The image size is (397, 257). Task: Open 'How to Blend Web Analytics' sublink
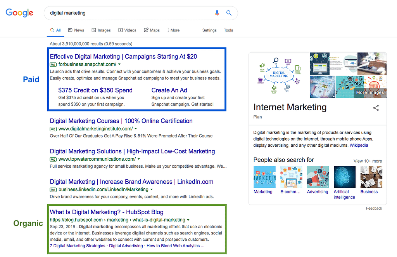(x=176, y=246)
